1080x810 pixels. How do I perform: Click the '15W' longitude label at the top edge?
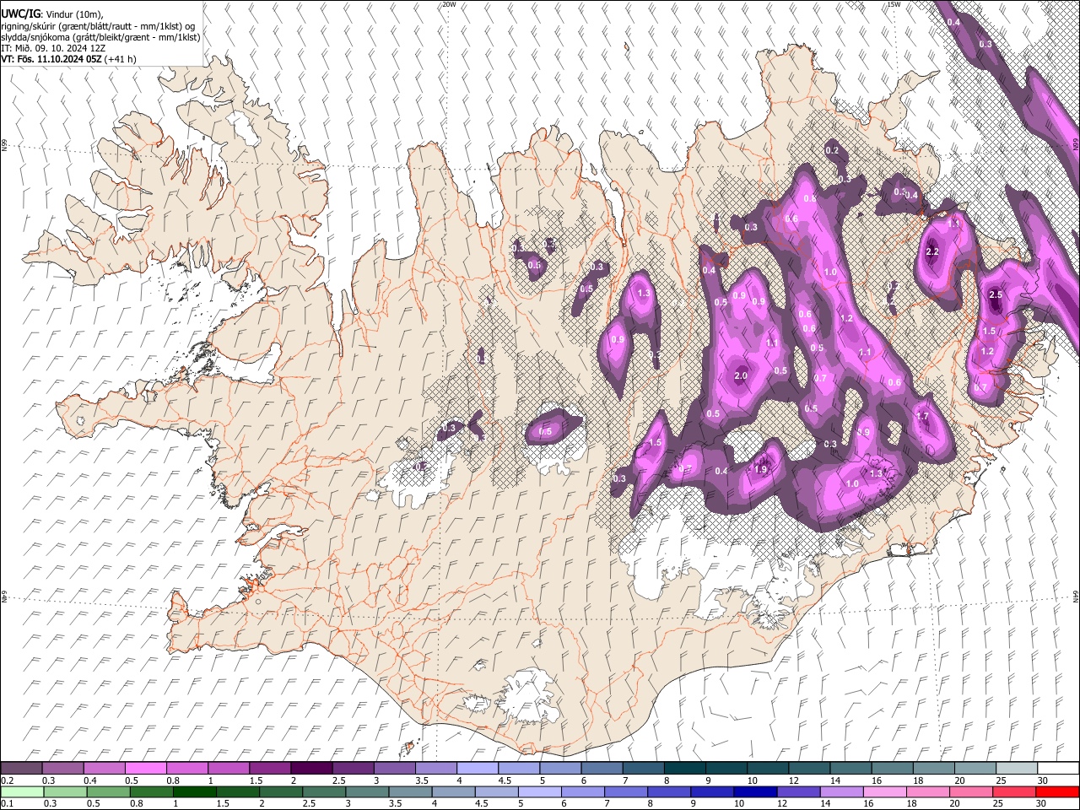894,4
